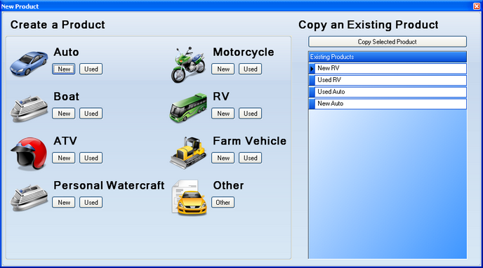This screenshot has height=268, width=483.
Task: Click the yellow bulldozer Farm Vehicle icon
Action: point(188,153)
